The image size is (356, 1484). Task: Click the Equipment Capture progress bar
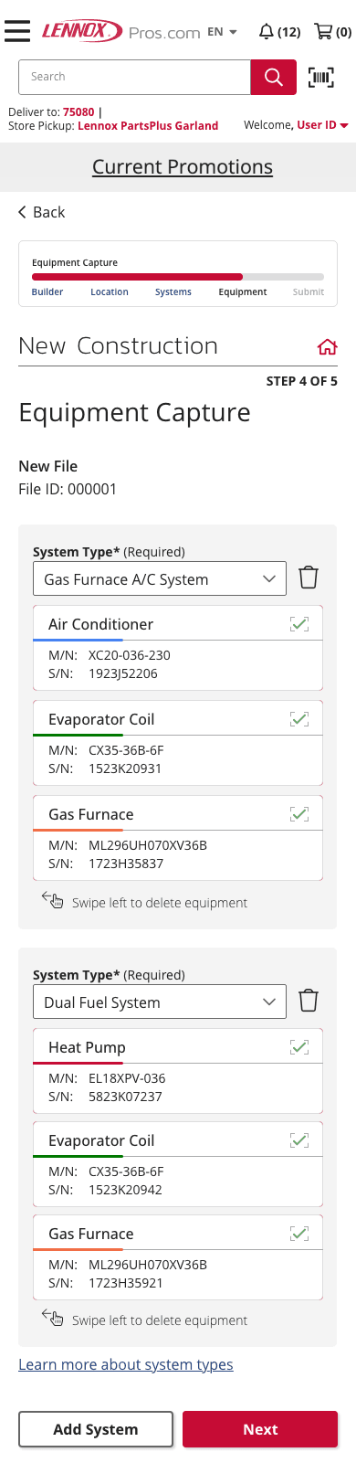pyautogui.click(x=178, y=276)
